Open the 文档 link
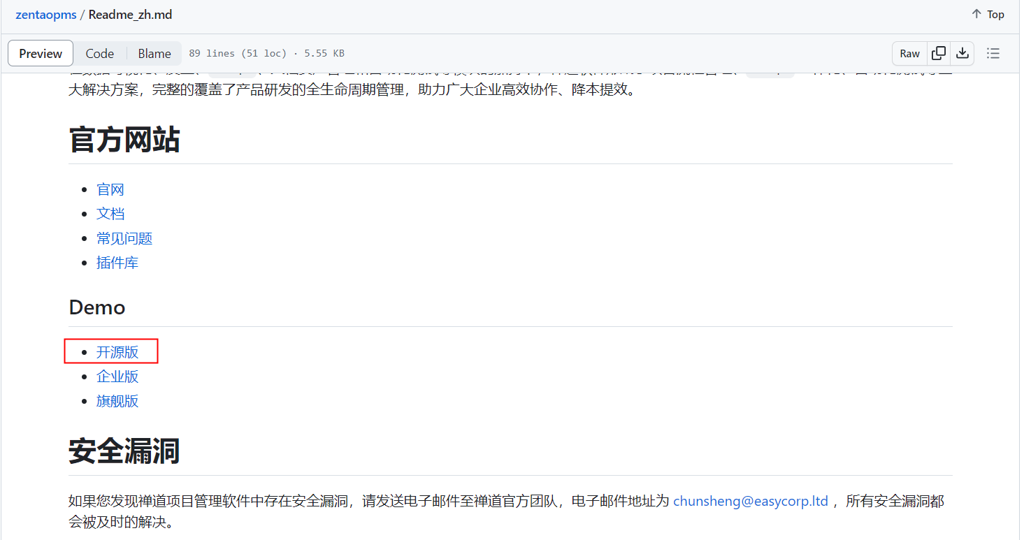The width and height of the screenshot is (1024, 540). click(110, 214)
